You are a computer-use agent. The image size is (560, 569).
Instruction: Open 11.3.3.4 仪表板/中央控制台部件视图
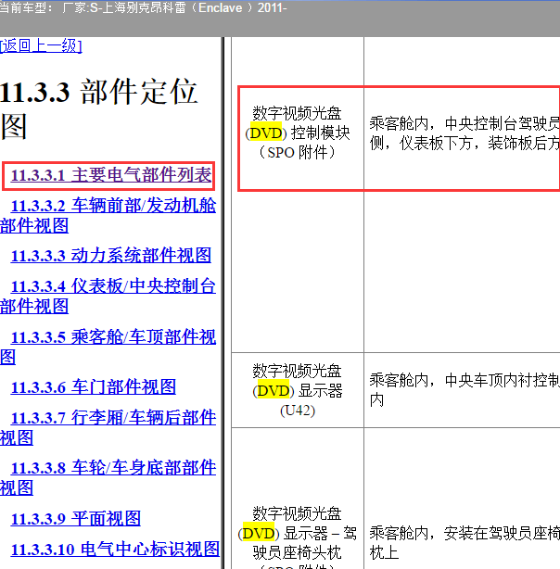tap(108, 296)
